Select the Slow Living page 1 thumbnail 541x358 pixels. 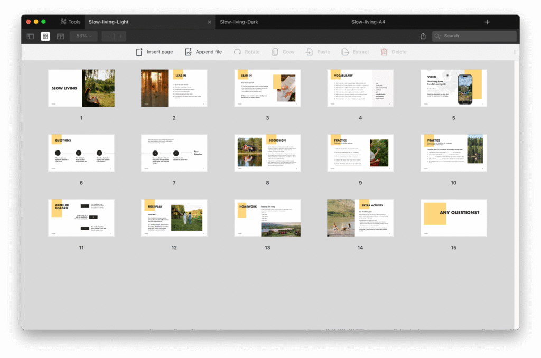tap(81, 88)
